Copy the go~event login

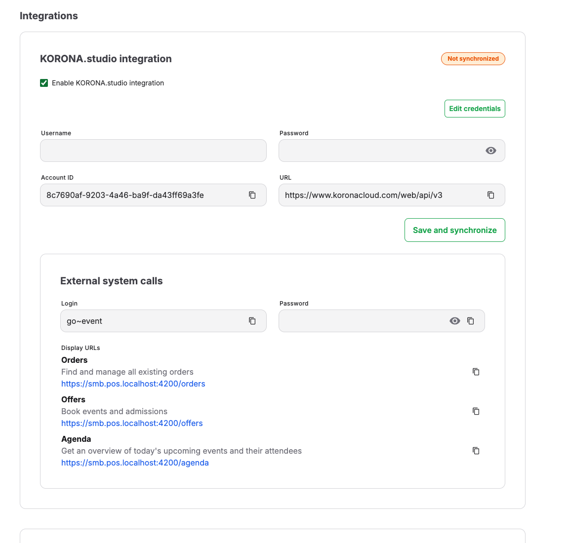(x=252, y=321)
